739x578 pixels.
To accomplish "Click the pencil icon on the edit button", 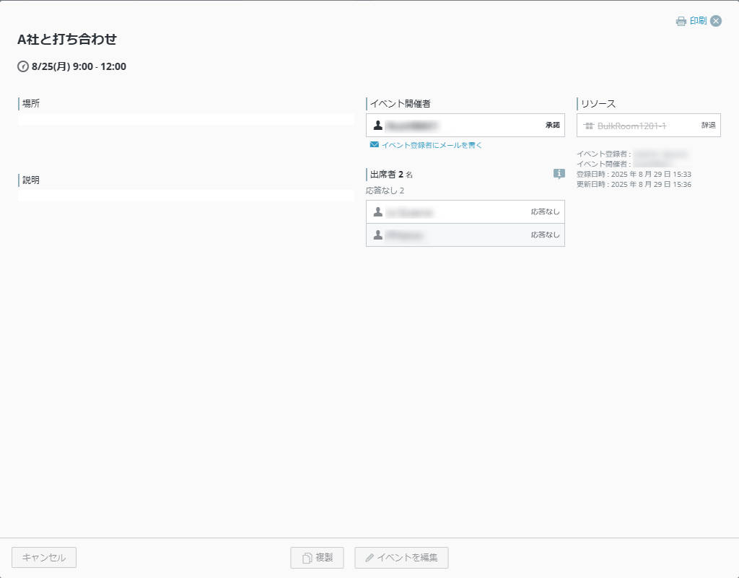I will [x=369, y=558].
